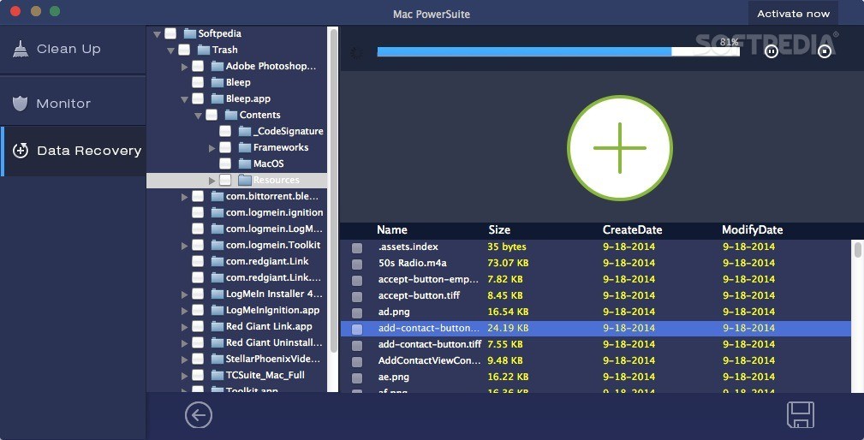Expand the Adobe Photoshop folder
The height and width of the screenshot is (440, 864).
pos(185,67)
